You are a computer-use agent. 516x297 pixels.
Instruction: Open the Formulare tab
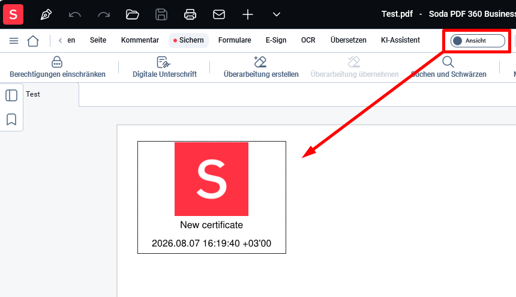(235, 40)
